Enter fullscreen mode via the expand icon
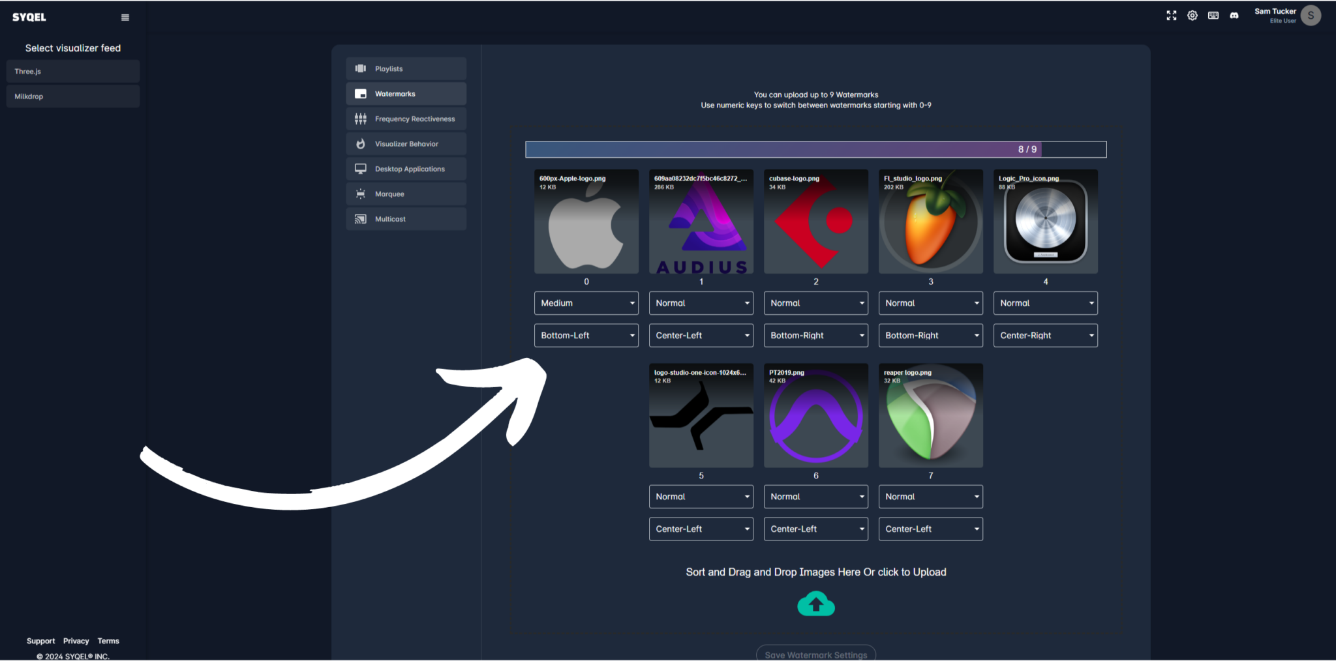Image resolution: width=1336 pixels, height=661 pixels. [x=1172, y=15]
